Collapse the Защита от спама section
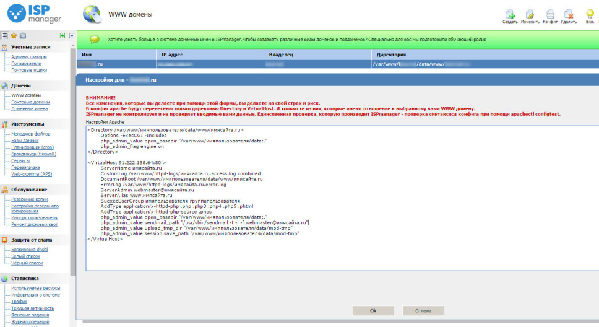 tap(32, 240)
